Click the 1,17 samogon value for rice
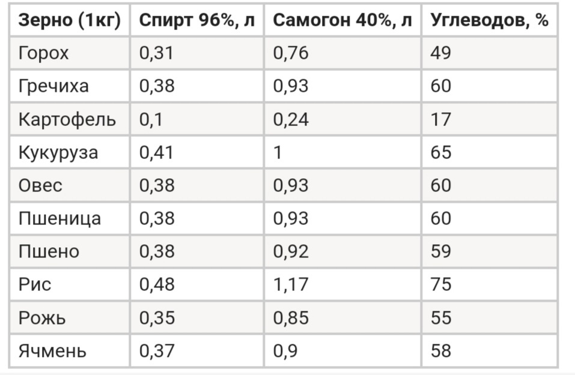 click(291, 284)
